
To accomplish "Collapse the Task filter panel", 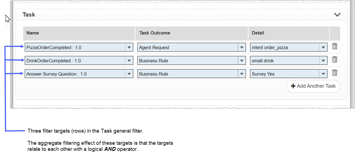I will (337, 15).
